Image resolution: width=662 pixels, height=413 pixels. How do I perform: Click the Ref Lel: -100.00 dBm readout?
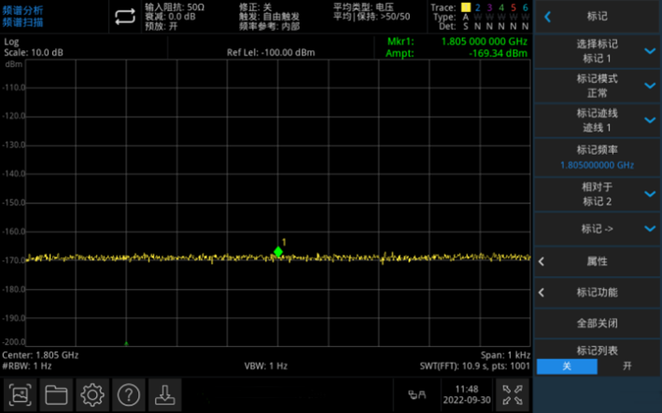271,53
